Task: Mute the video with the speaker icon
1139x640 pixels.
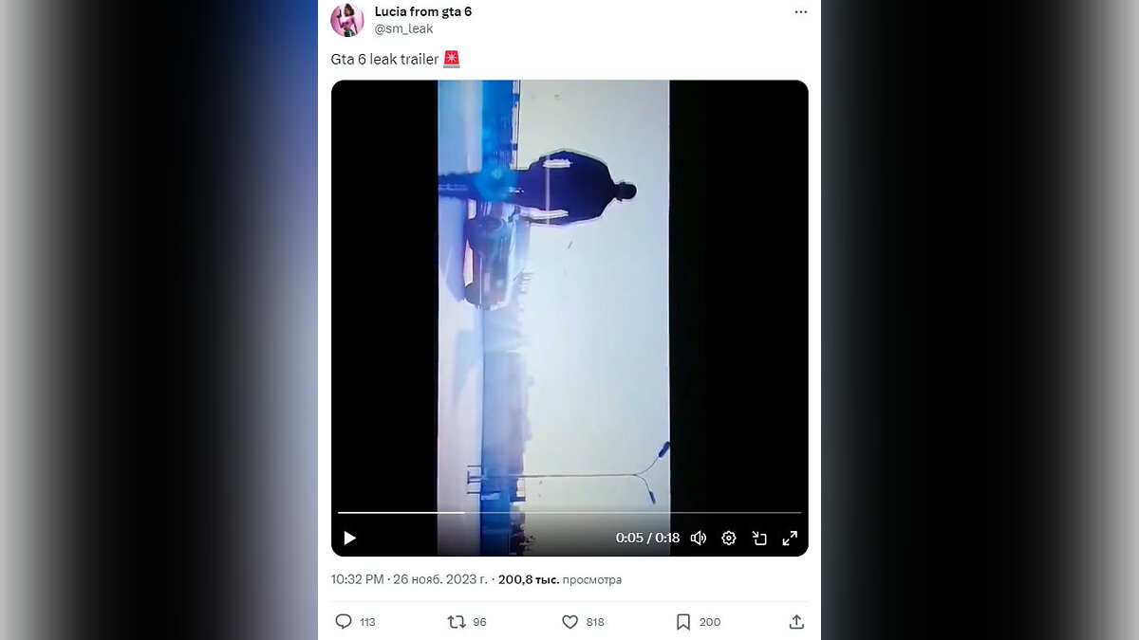Action: (699, 538)
